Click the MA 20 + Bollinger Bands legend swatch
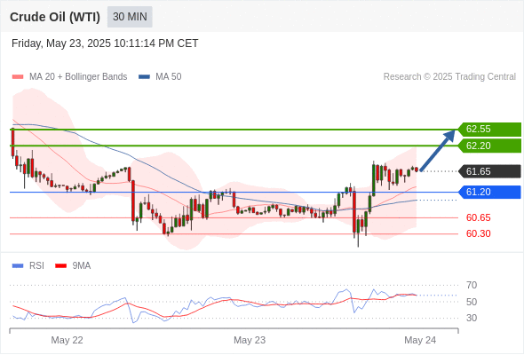The height and width of the screenshot is (355, 524). click(x=18, y=77)
